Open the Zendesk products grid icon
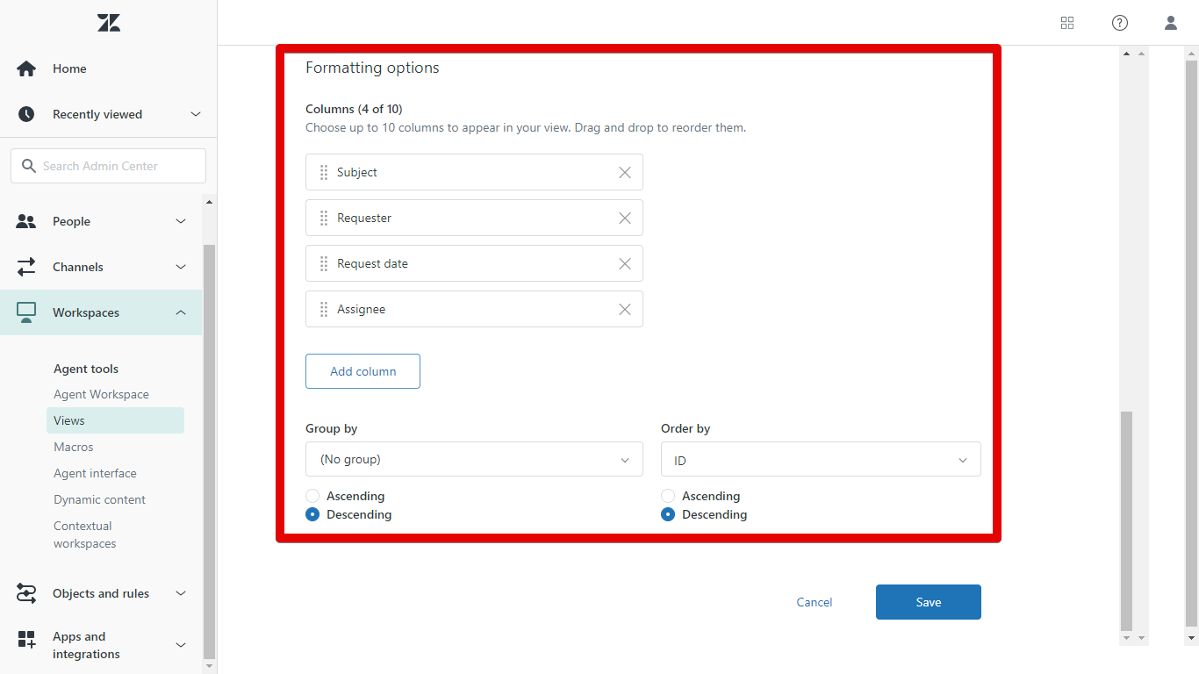The image size is (1199, 674). pos(1067,23)
